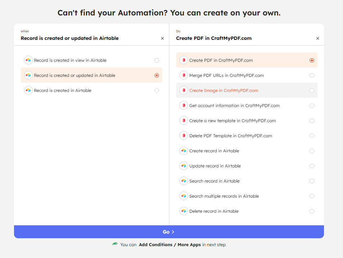Click Airtable icon beside Update record in Airtable
This screenshot has height=258, width=343.
pos(184,166)
